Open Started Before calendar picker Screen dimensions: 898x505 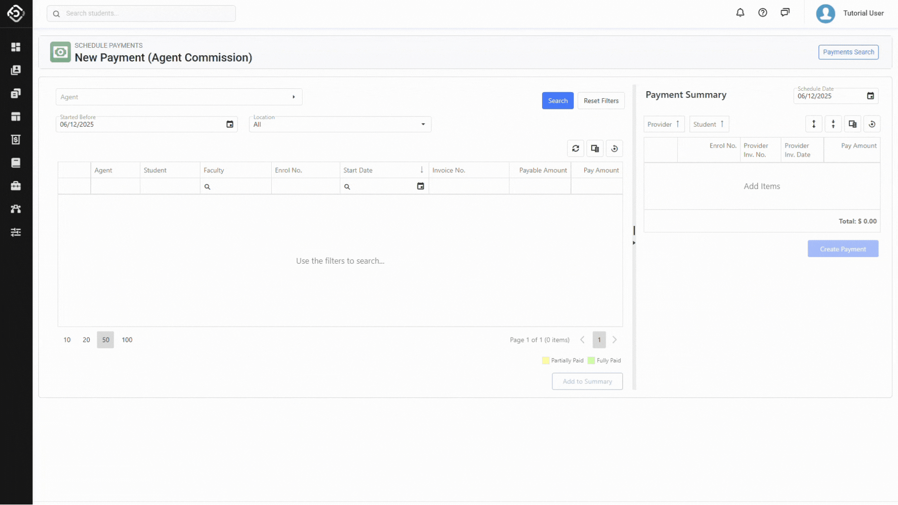(230, 124)
